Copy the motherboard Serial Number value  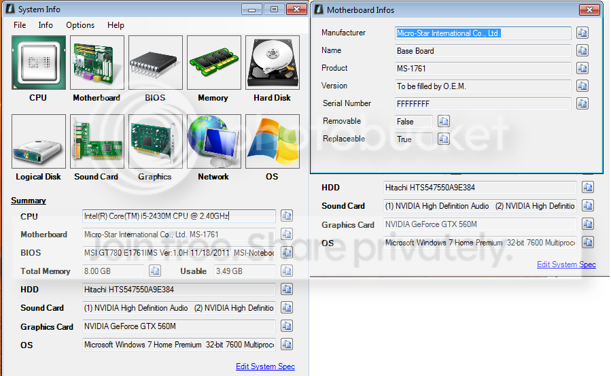coord(582,103)
